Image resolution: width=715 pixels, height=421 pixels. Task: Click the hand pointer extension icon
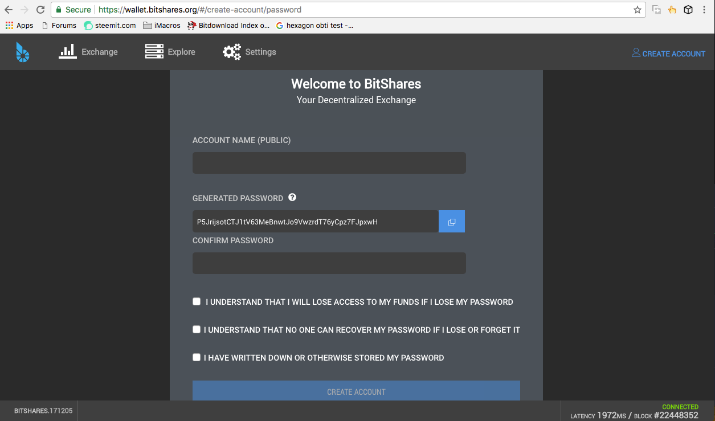tap(672, 10)
